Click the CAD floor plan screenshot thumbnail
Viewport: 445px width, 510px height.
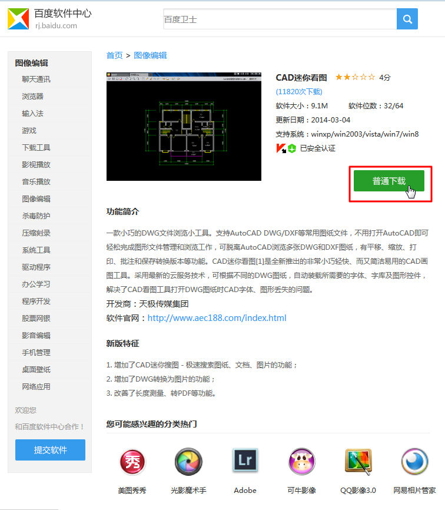click(184, 127)
